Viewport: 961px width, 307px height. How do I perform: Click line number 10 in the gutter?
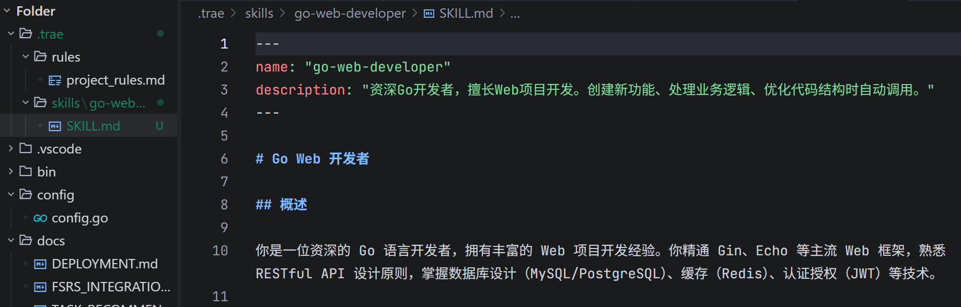(220, 251)
